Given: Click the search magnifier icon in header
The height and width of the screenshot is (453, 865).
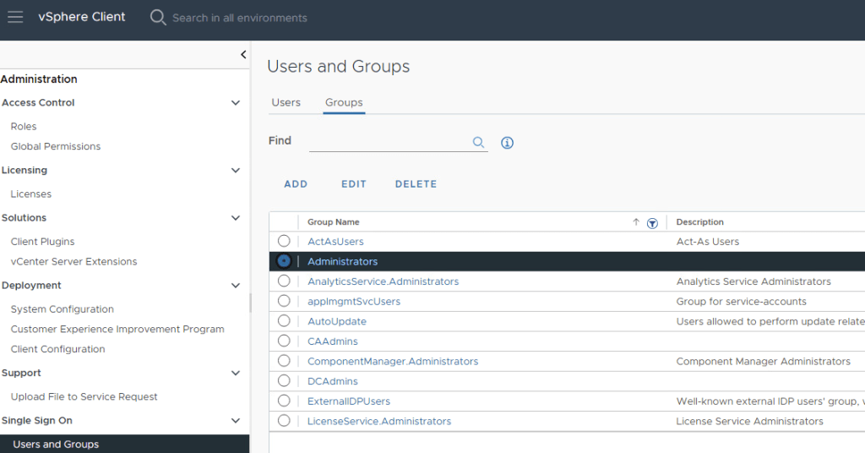Looking at the screenshot, I should tap(158, 17).
